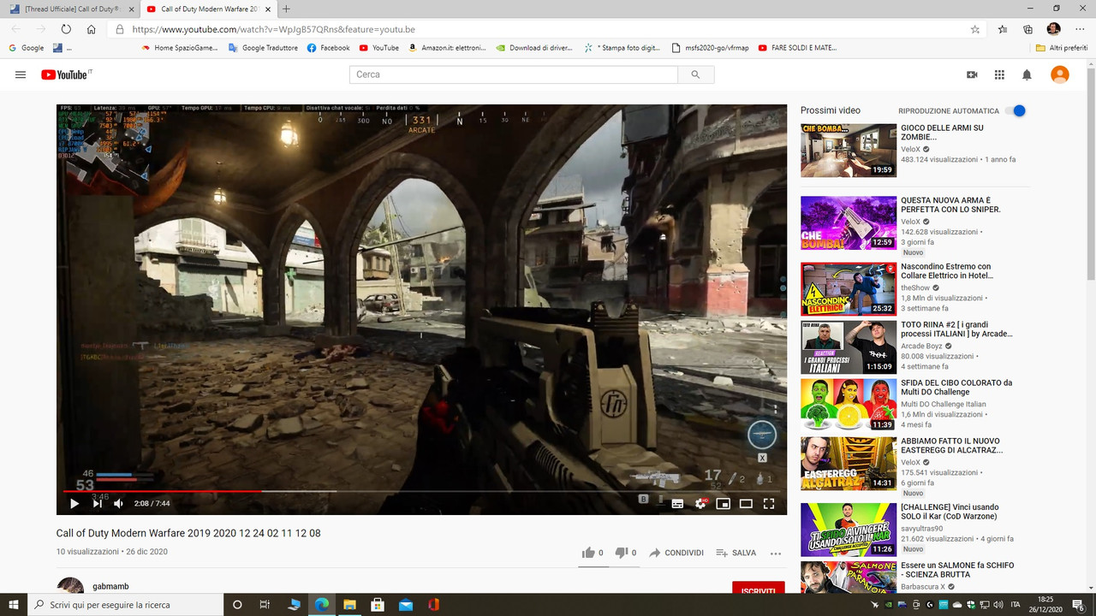Click the browser address bar URL
This screenshot has width=1096, height=616.
(274, 29)
